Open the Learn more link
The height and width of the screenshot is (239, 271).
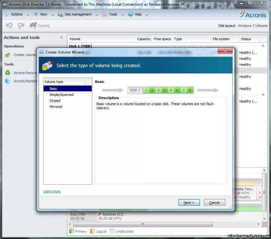(52, 191)
